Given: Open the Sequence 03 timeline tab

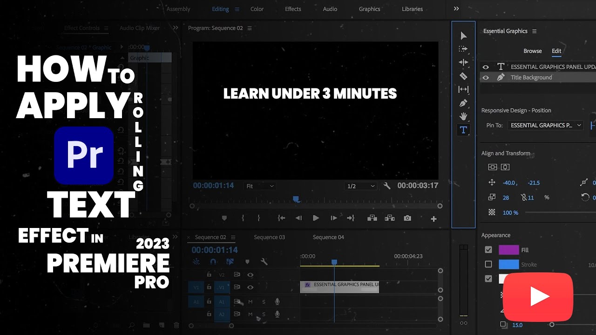Looking at the screenshot, I should (269, 237).
